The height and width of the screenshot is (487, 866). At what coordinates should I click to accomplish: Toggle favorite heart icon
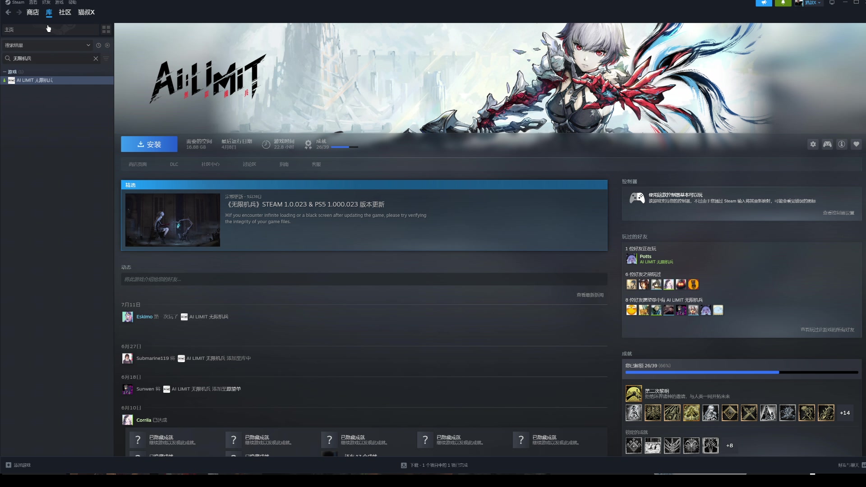(x=856, y=144)
